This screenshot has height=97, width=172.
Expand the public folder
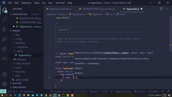(19, 68)
